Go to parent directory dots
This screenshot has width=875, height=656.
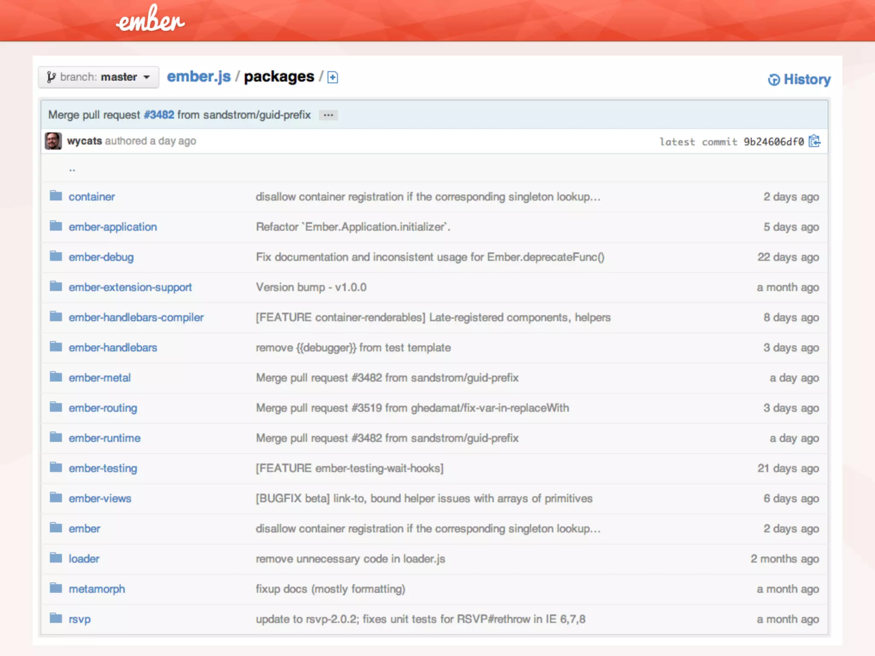(72, 170)
